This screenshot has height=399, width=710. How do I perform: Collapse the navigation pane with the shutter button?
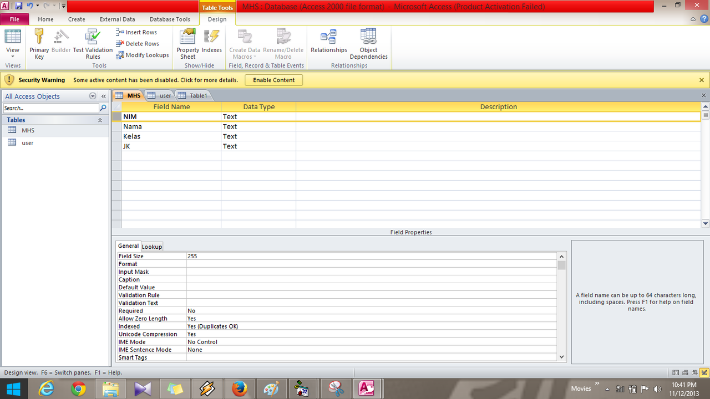[103, 96]
